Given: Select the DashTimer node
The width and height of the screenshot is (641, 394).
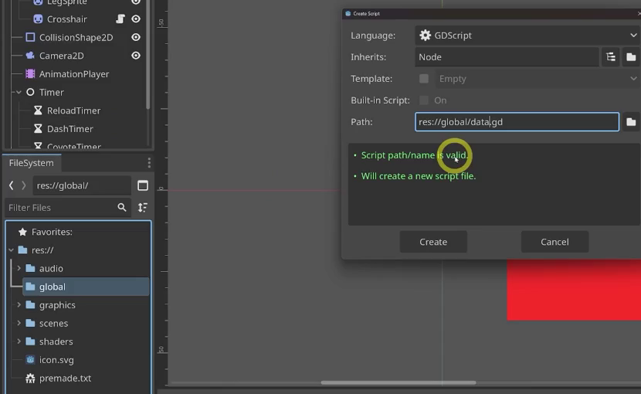Looking at the screenshot, I should (70, 129).
